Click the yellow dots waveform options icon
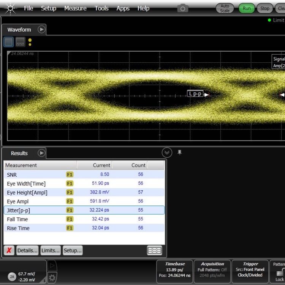 [30, 42]
